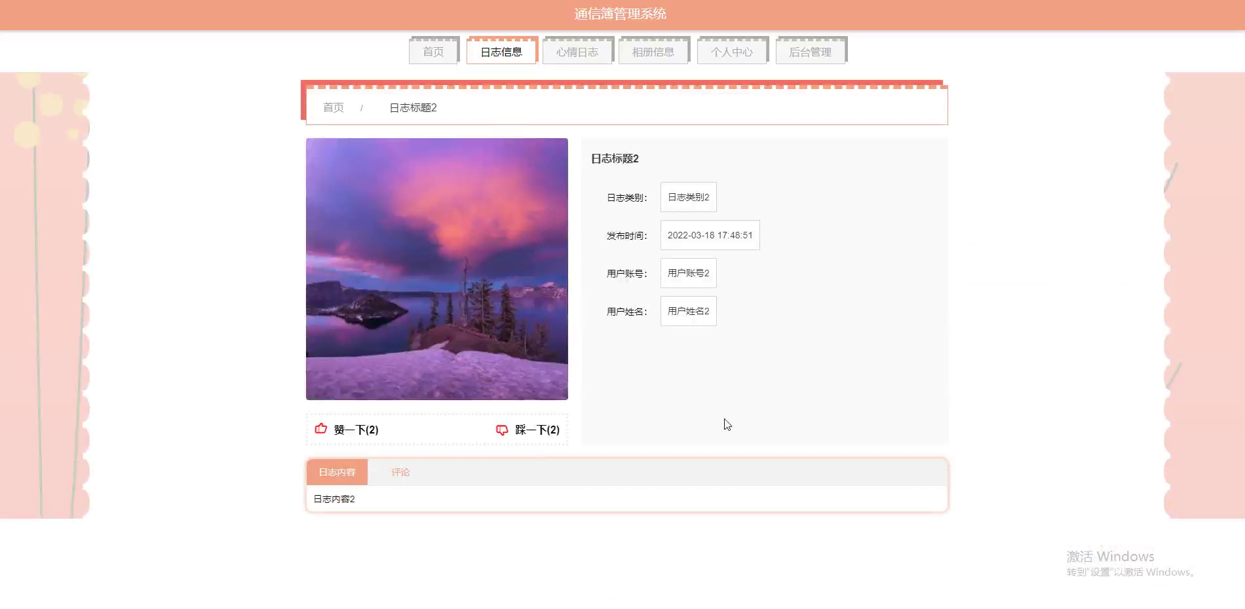Screen dimensions: 1245x609
Task: Click the 通信簿管理系统 header title
Action: pos(621,14)
